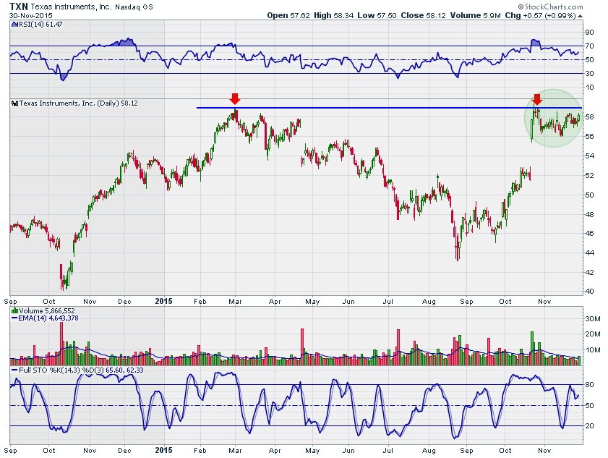Click the Mar label on price chart date axis

coord(235,301)
